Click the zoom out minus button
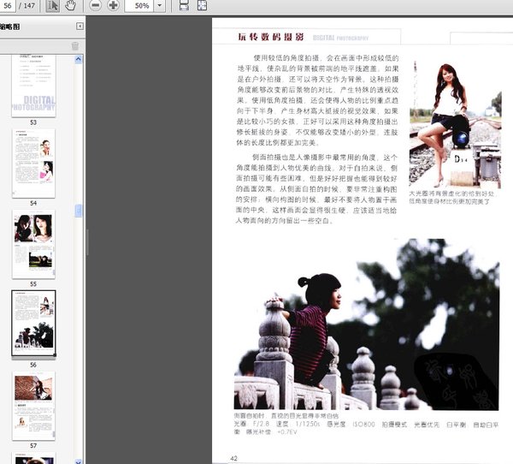This screenshot has height=464, width=513. [x=94, y=5]
